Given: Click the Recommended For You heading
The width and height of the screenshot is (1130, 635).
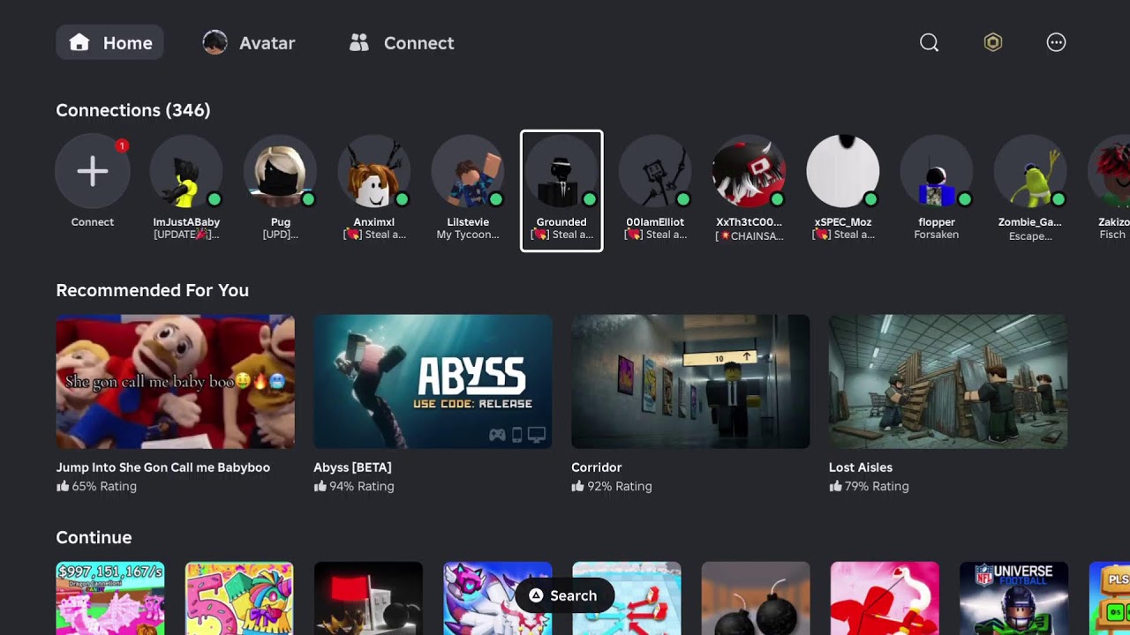Looking at the screenshot, I should click(152, 290).
